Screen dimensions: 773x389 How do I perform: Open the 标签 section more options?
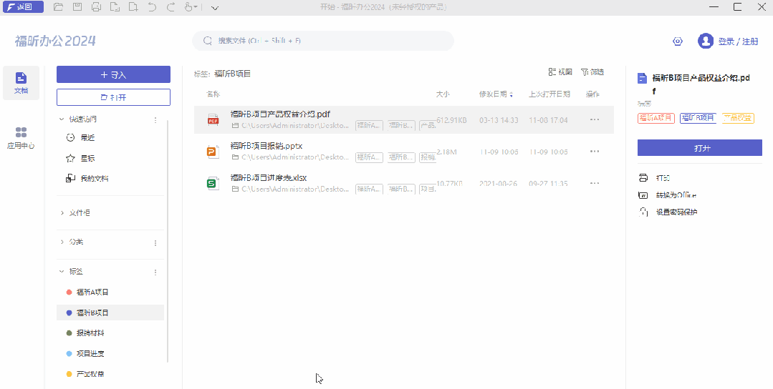tap(155, 272)
